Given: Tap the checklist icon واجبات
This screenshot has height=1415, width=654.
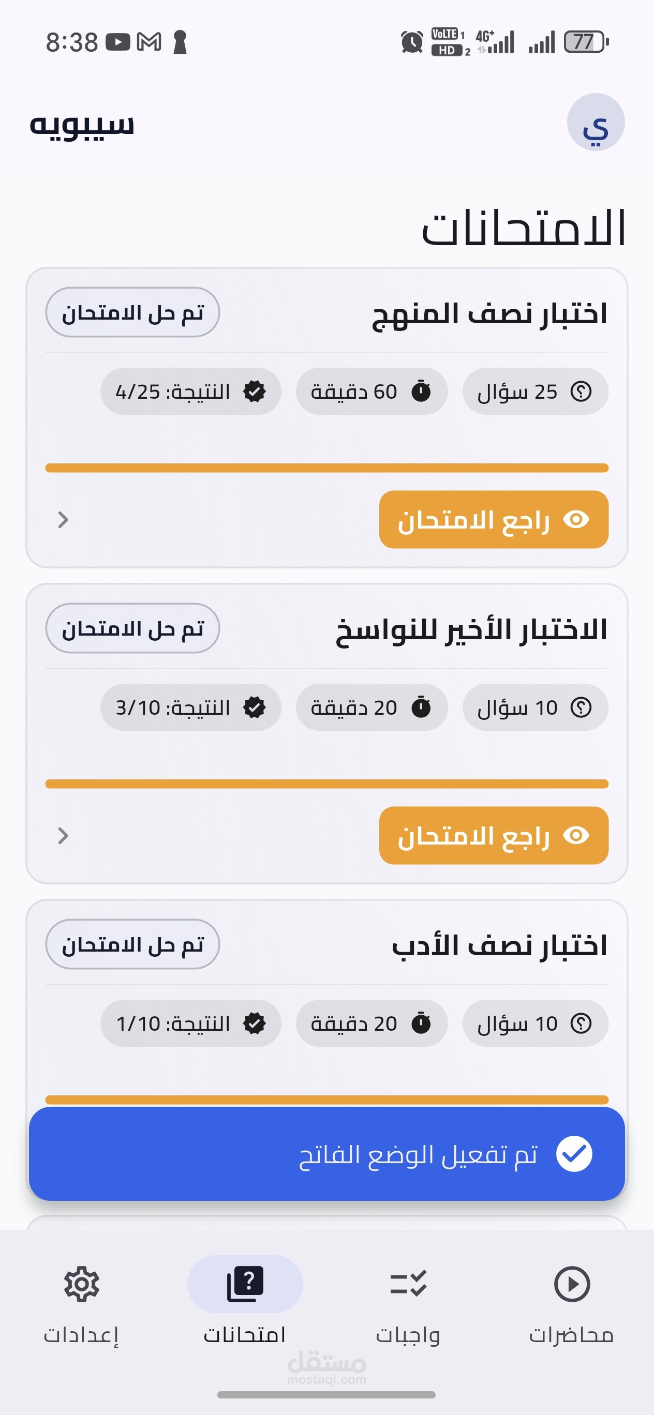Looking at the screenshot, I should (x=408, y=1284).
